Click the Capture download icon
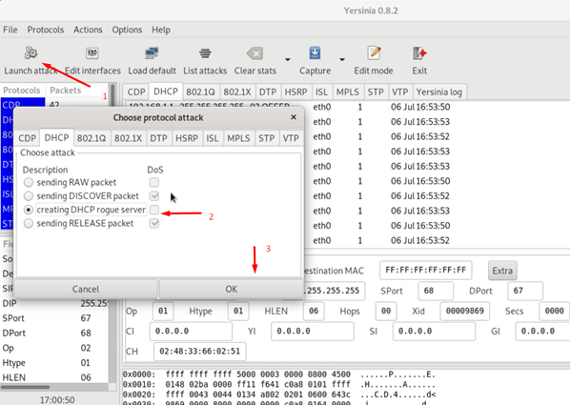Viewport: 570px width, 405px height. (x=315, y=52)
